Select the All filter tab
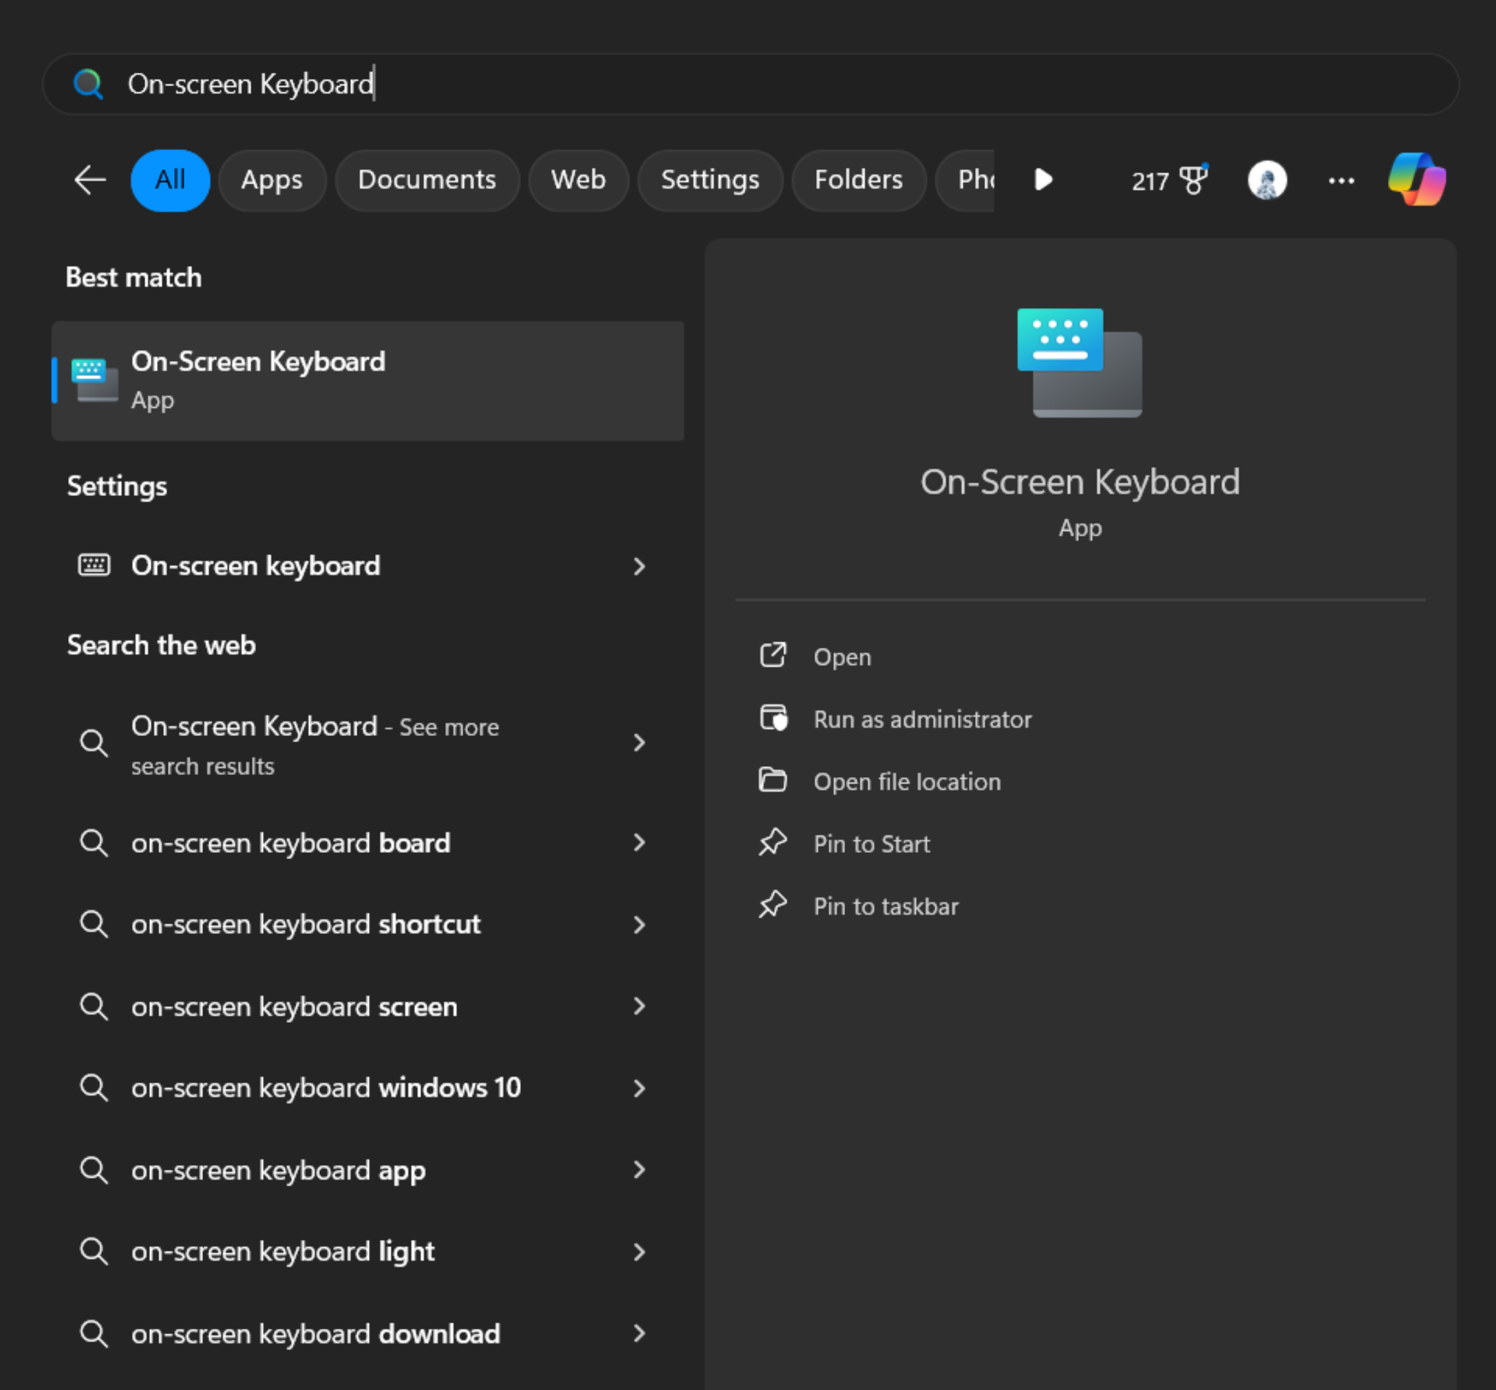 click(170, 180)
